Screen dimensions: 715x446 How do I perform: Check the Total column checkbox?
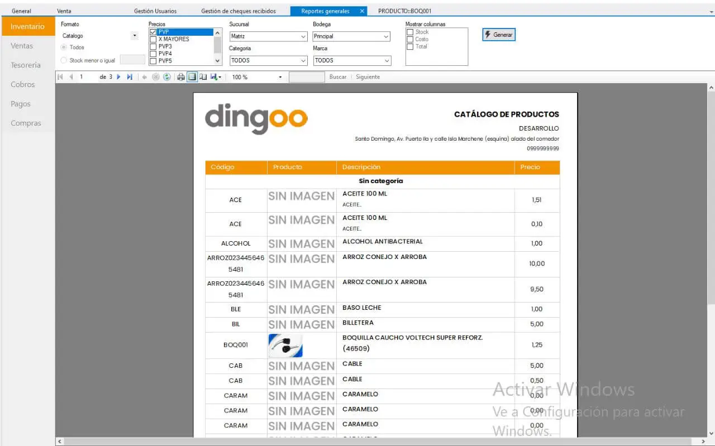pyautogui.click(x=410, y=47)
